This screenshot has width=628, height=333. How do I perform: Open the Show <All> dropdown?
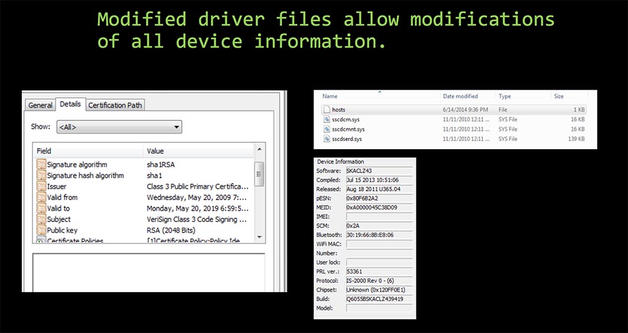[x=119, y=127]
